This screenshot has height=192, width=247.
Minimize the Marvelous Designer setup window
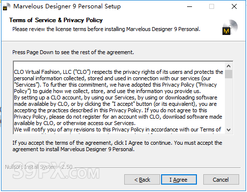(x=190, y=7)
